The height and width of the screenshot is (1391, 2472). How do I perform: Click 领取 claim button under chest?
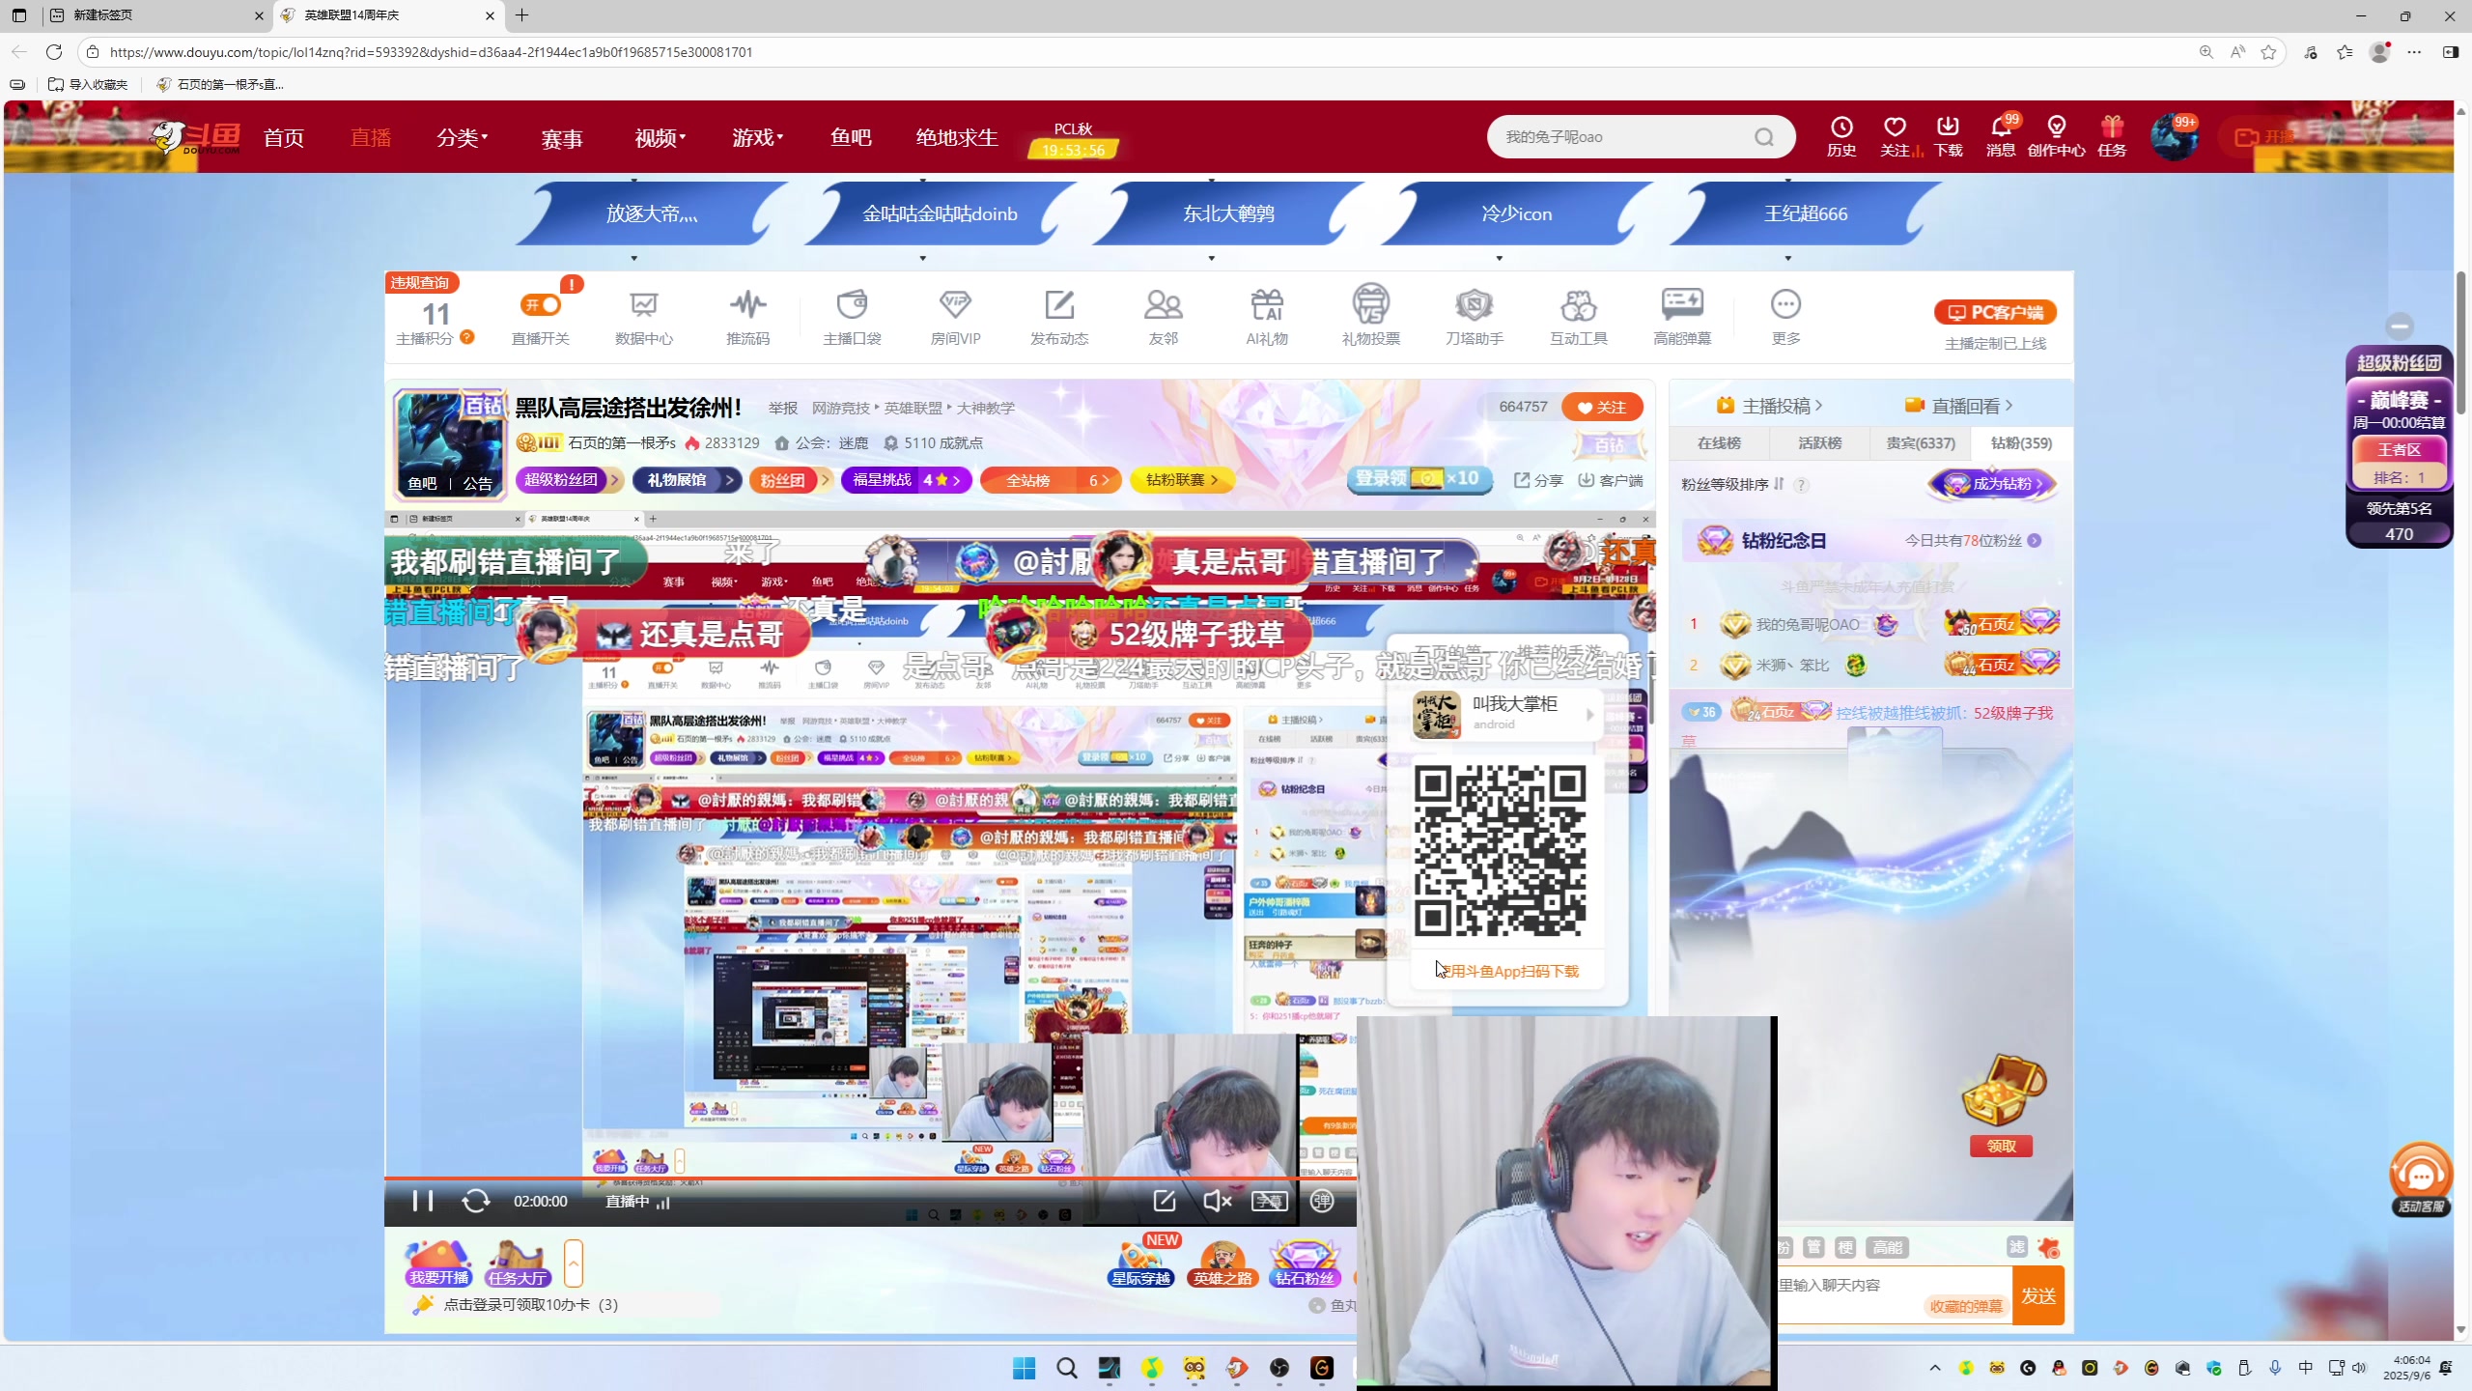(2001, 1146)
